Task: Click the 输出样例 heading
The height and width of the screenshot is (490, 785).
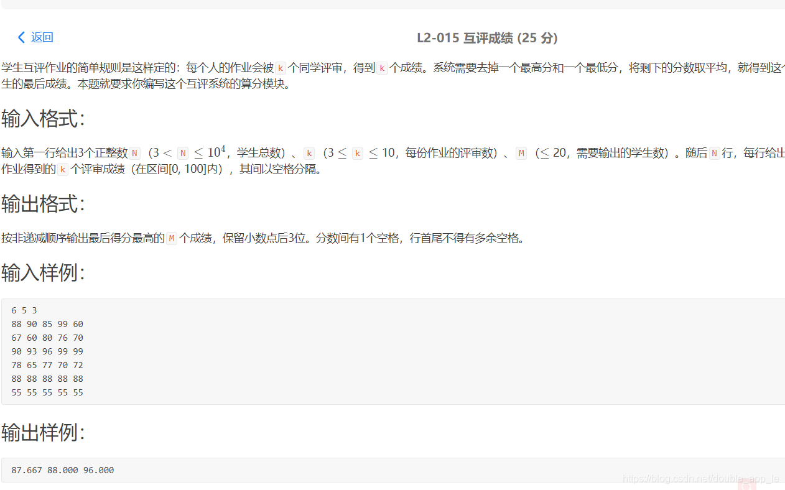Action: (x=43, y=432)
